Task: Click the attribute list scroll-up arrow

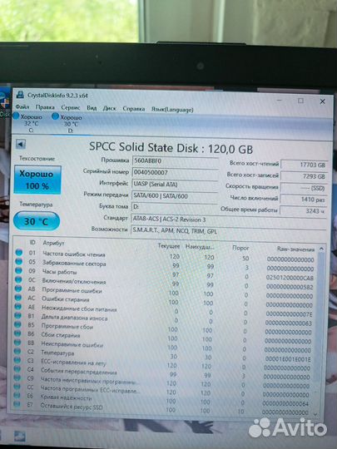Action: click(x=321, y=249)
